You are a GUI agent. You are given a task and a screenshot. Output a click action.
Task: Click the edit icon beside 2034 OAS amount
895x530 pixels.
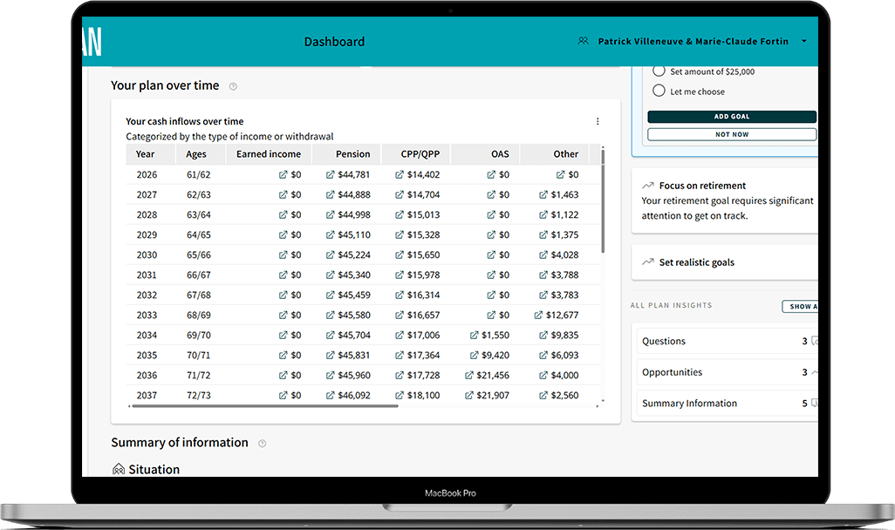[475, 335]
